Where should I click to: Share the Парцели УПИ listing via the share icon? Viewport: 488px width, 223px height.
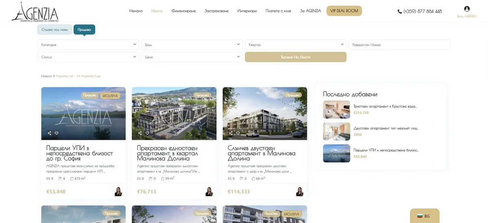(50, 133)
